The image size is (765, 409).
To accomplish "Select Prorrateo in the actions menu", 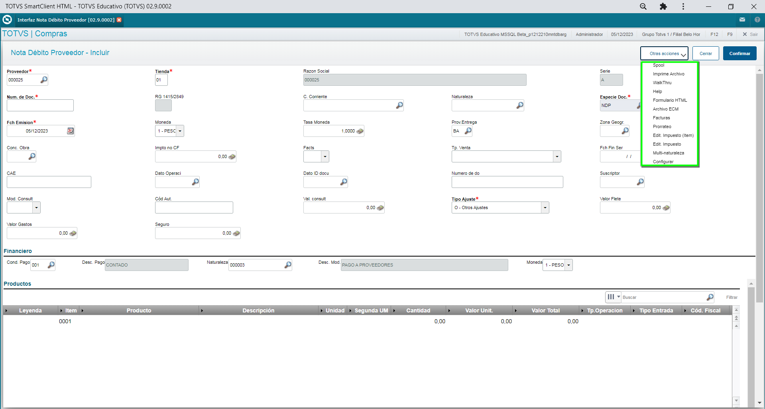I will point(662,126).
